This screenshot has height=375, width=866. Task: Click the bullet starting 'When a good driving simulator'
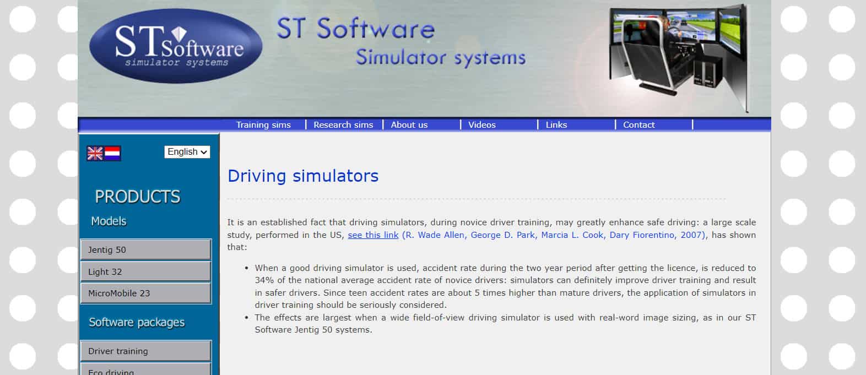click(x=505, y=286)
